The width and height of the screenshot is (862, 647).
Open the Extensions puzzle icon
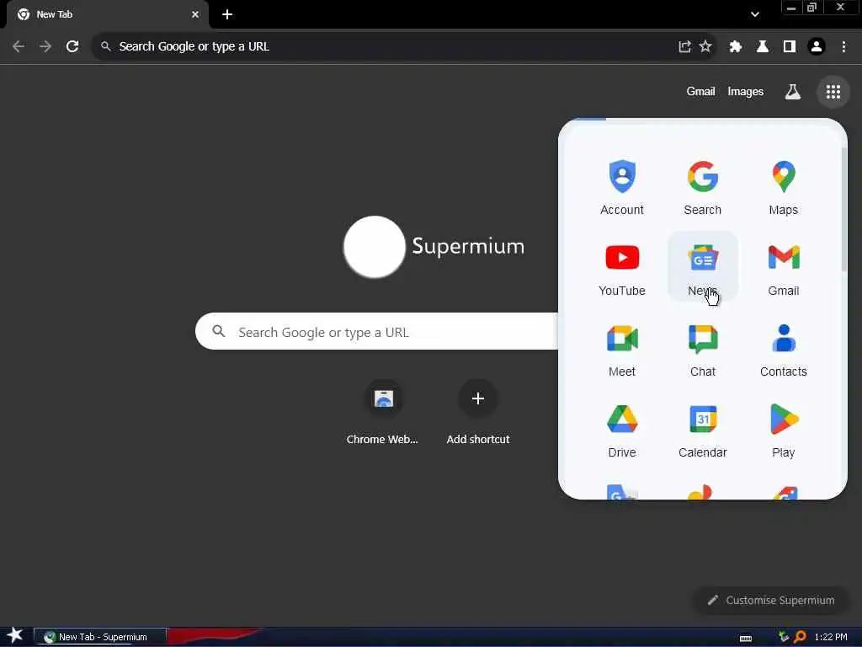click(735, 47)
